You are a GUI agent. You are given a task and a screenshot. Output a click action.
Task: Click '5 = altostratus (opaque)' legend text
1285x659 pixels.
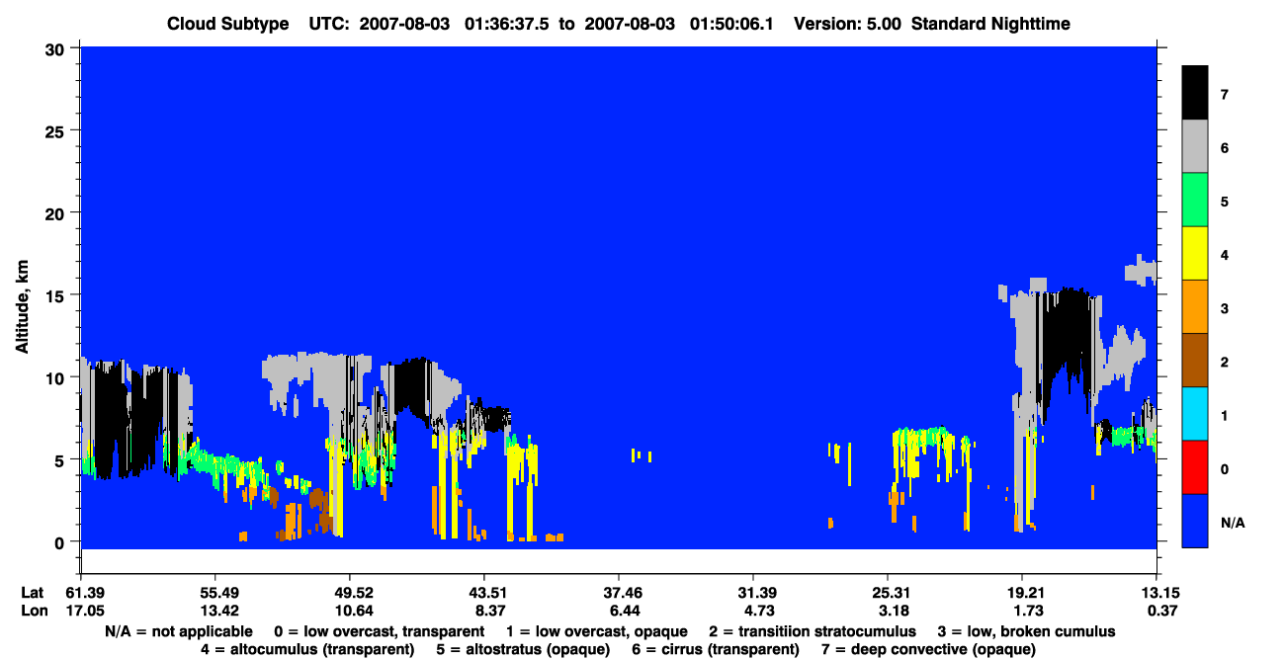point(524,649)
